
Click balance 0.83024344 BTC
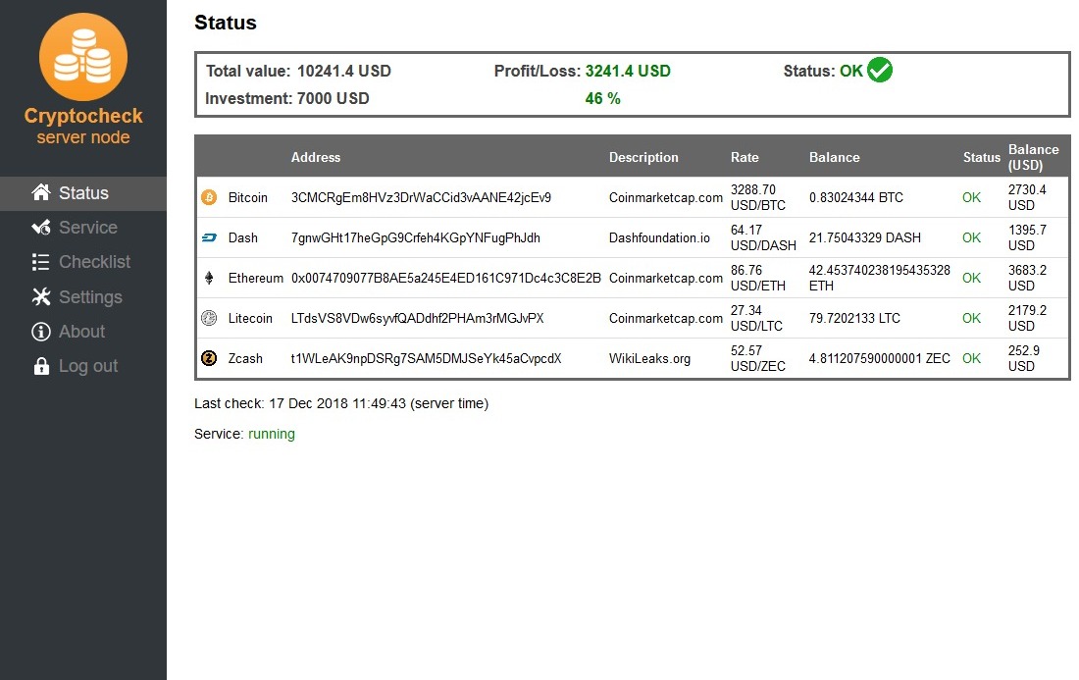[x=856, y=197]
